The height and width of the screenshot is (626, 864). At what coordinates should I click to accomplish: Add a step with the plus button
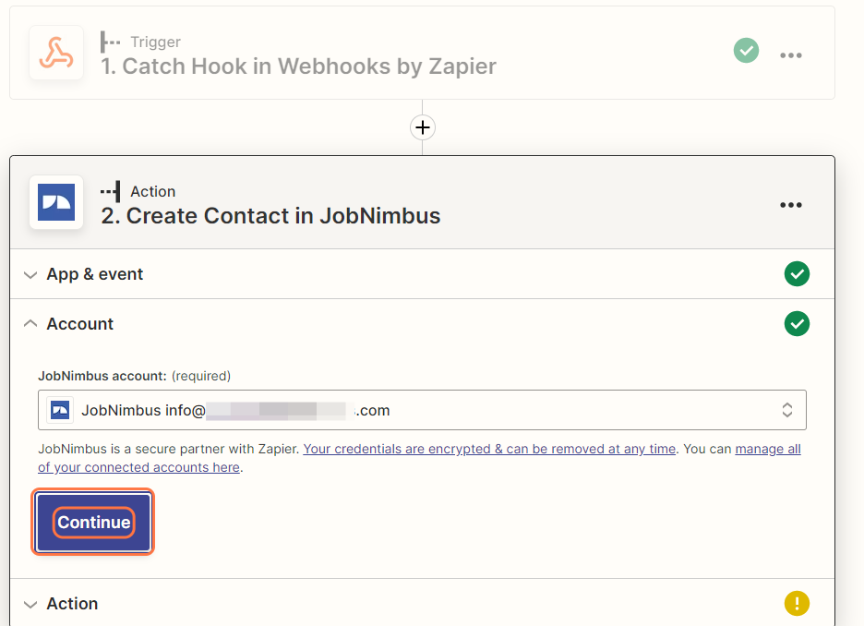422,127
